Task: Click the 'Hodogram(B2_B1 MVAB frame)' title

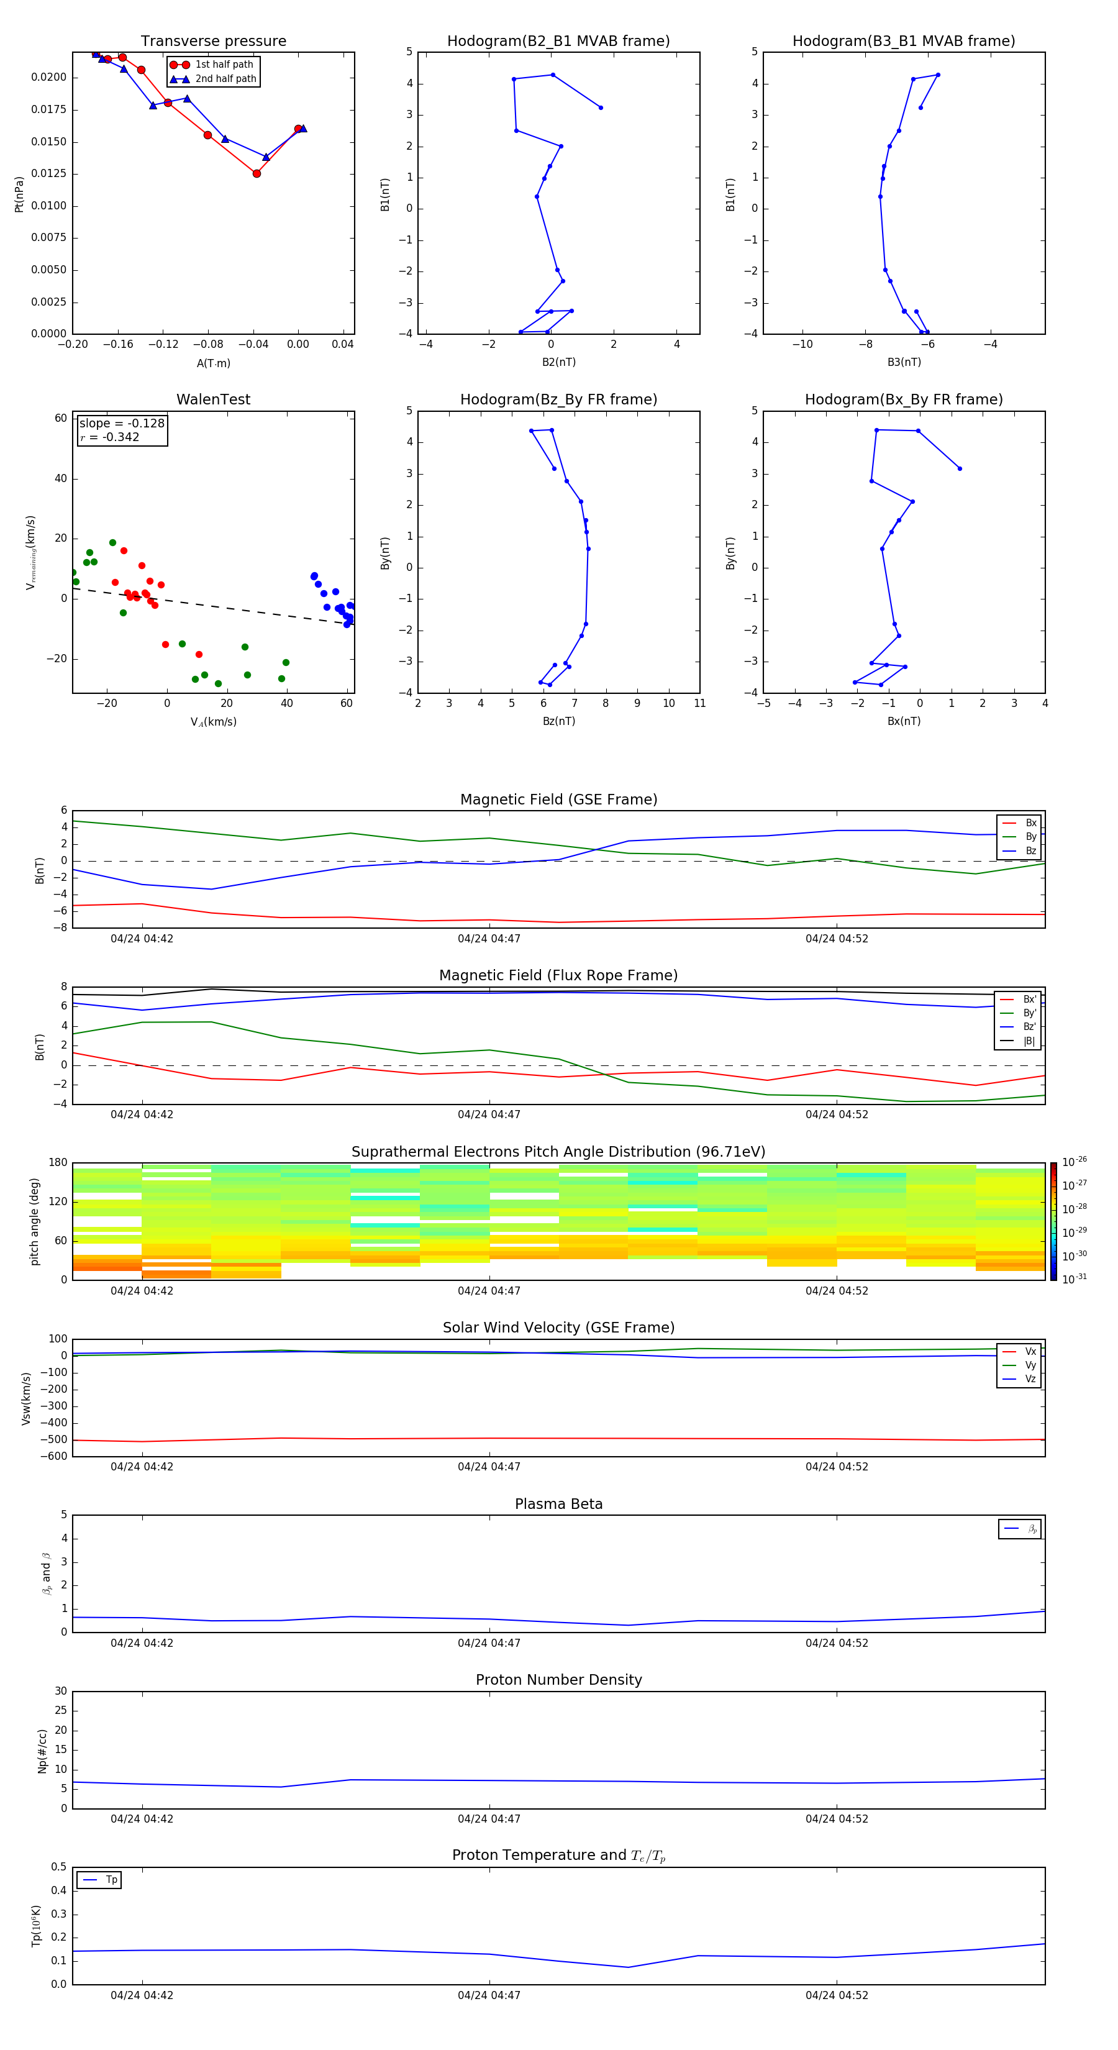Action: 558,42
